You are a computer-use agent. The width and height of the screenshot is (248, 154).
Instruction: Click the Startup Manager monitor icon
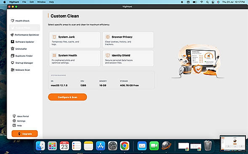[x=13, y=63]
